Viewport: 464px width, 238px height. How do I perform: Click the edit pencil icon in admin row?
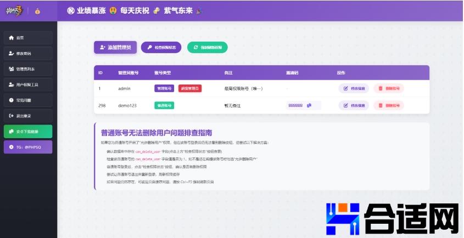(345, 88)
